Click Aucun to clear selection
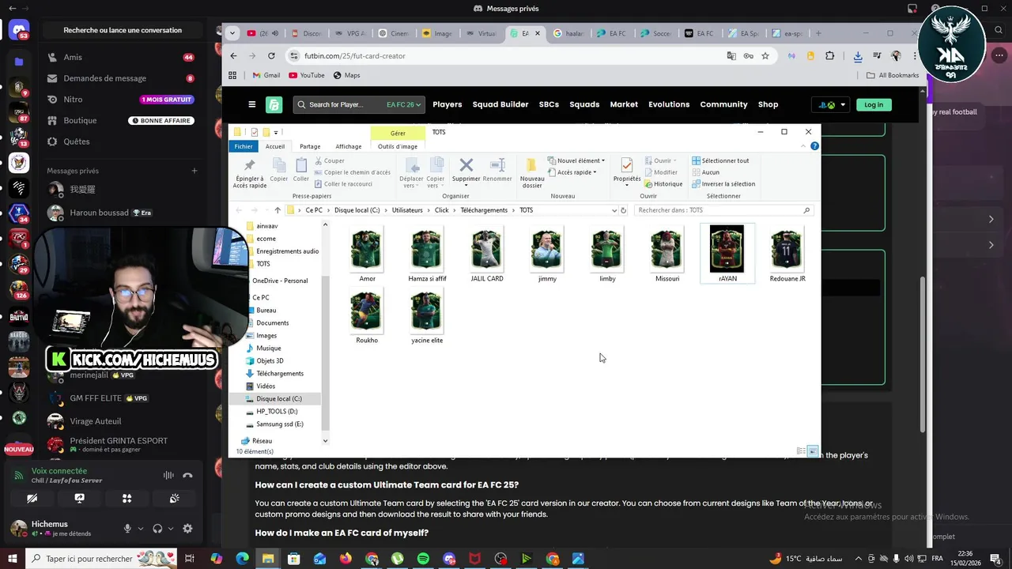The image size is (1012, 569). pos(705,172)
